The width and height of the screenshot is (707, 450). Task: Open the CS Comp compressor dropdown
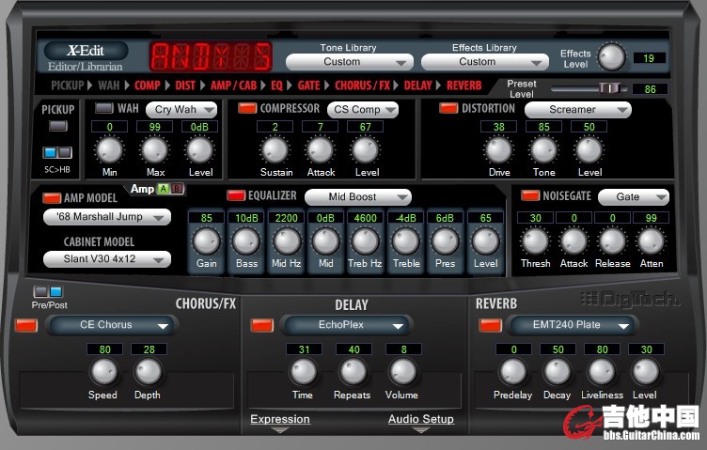tap(363, 110)
